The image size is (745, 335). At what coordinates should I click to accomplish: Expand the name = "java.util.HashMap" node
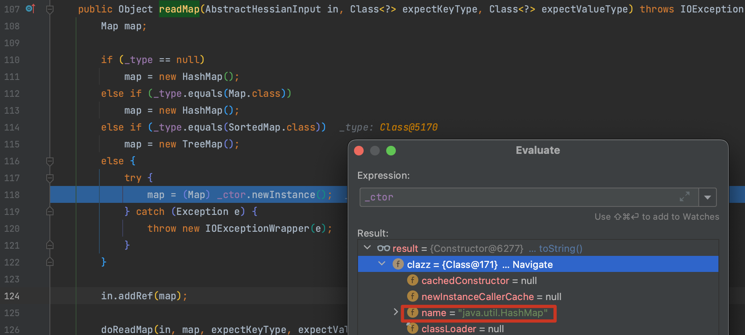tap(396, 312)
